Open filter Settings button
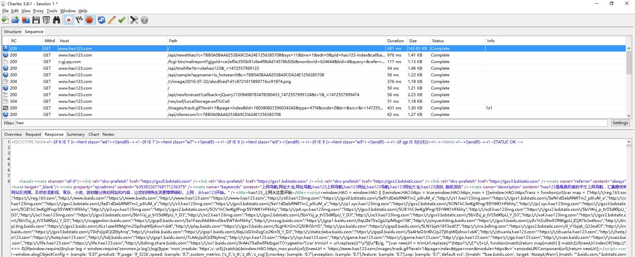 [x=620, y=123]
